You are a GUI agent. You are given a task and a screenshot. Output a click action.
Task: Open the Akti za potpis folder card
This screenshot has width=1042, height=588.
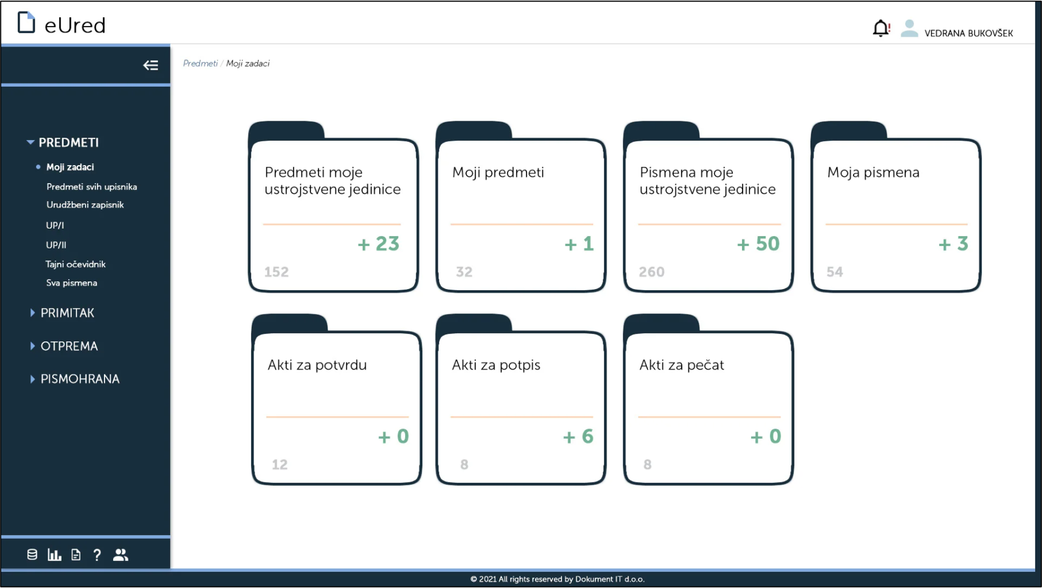520,406
